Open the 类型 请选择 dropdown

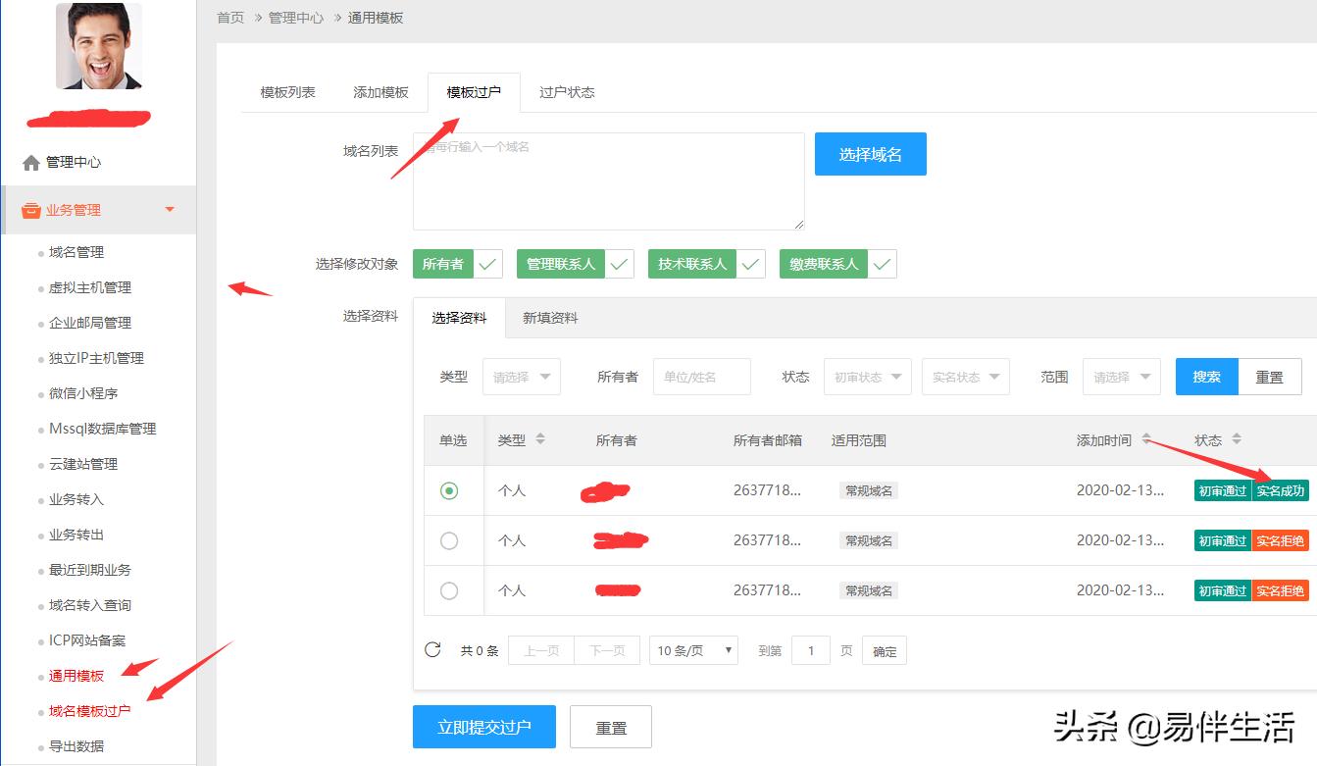tap(521, 376)
